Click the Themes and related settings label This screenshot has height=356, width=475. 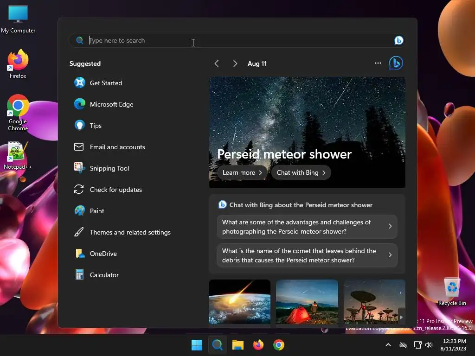(130, 232)
